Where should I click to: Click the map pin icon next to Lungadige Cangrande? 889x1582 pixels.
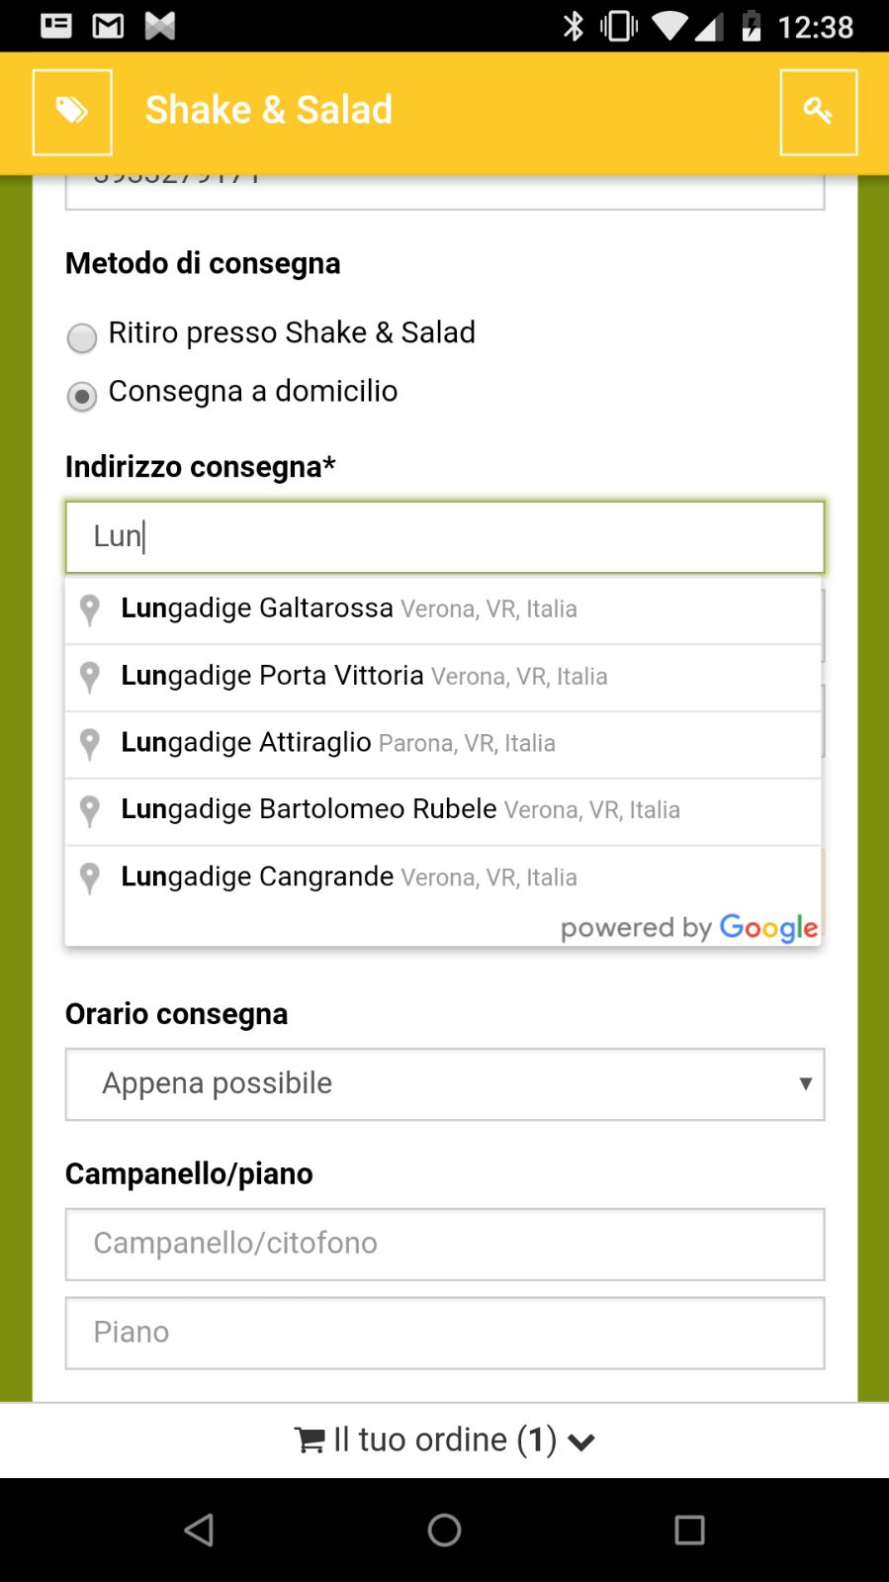[x=89, y=878]
